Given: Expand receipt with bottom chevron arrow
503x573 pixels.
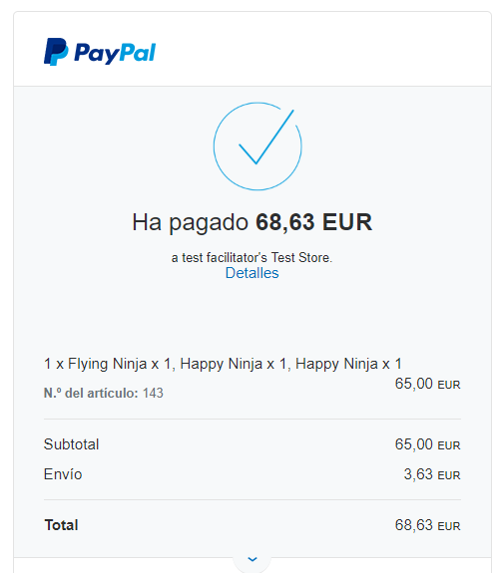Looking at the screenshot, I should click(252, 559).
